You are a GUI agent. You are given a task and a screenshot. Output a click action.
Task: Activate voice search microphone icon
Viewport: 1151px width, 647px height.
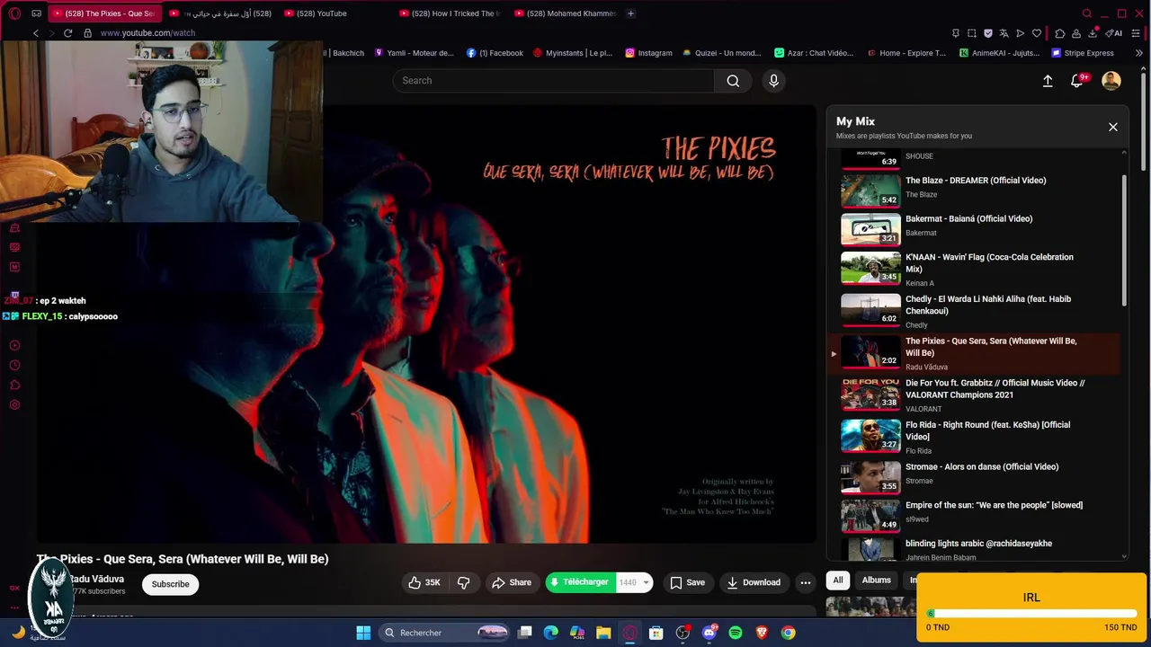(773, 81)
